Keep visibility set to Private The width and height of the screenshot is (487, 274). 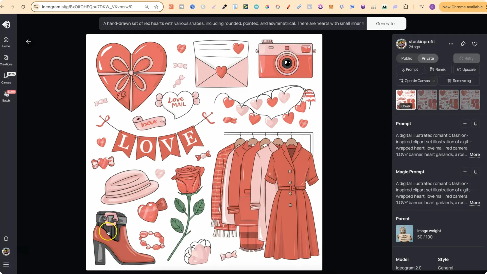[x=428, y=58]
